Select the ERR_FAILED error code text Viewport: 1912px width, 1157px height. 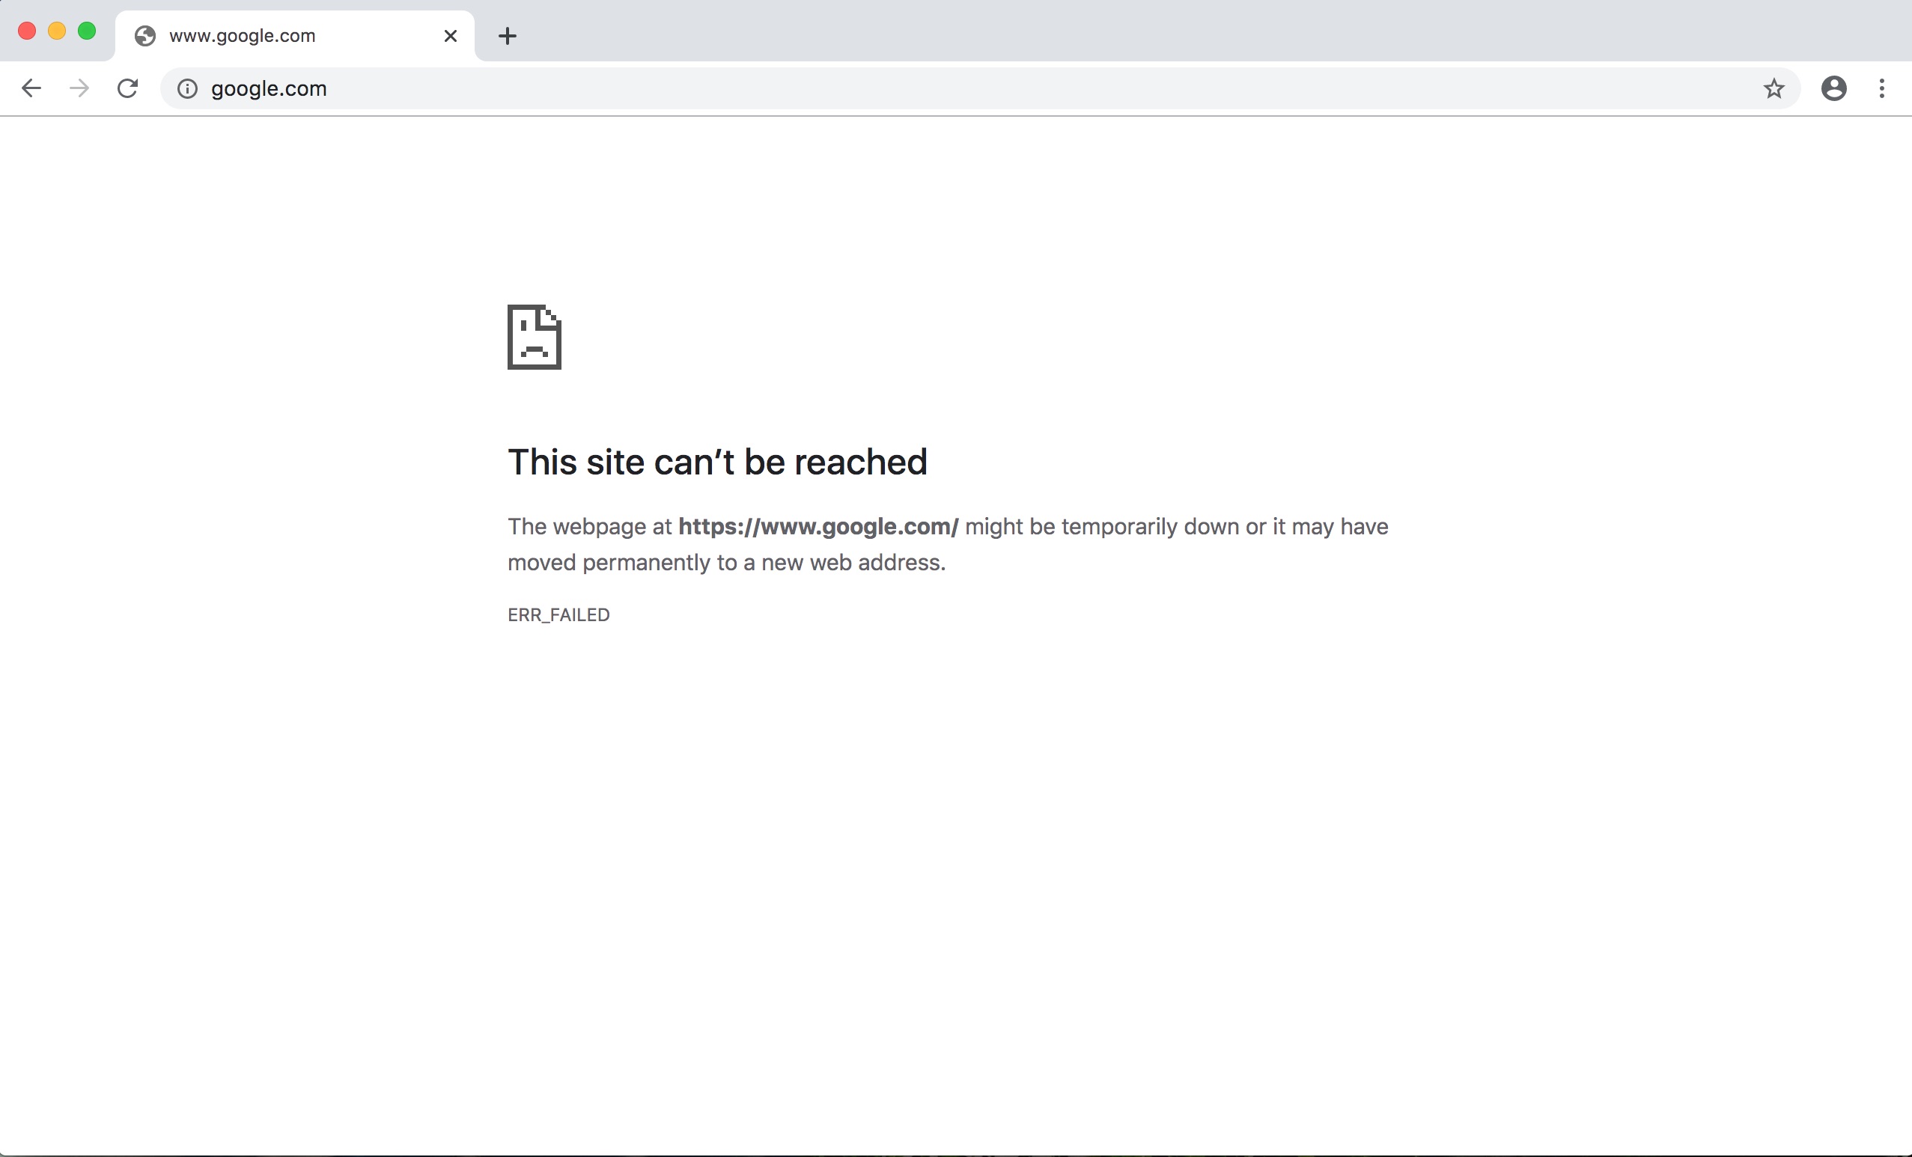(x=558, y=614)
